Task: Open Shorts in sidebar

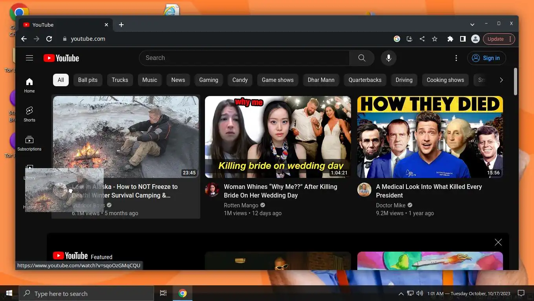Action: click(29, 114)
